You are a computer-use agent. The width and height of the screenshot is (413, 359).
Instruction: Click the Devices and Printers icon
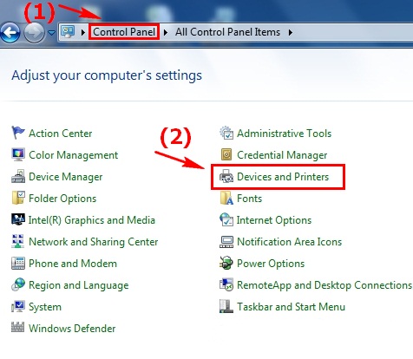(x=226, y=176)
